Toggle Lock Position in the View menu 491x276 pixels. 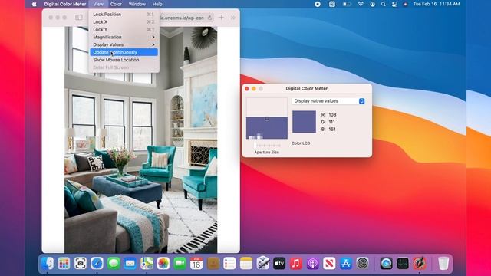[124, 15]
